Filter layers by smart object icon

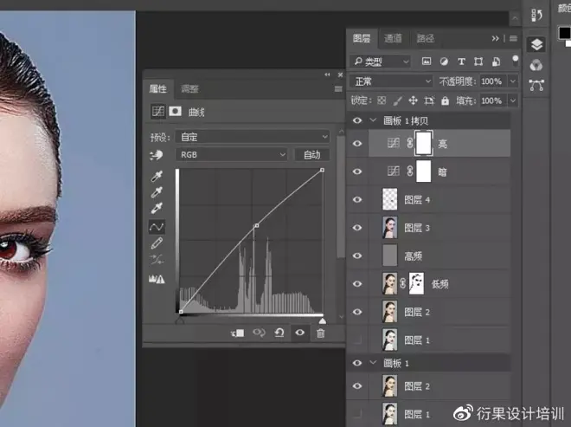click(x=496, y=61)
